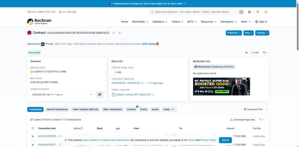299x148 pixels.
Task: Copy the contract creator address
Action: [142, 83]
